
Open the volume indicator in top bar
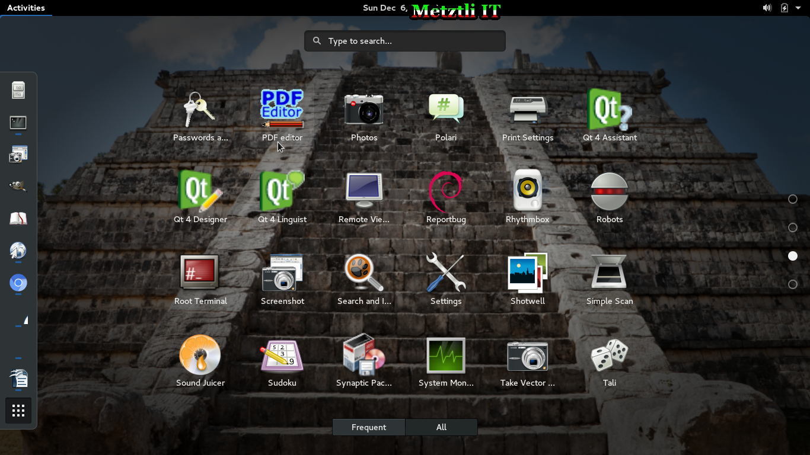(x=767, y=8)
